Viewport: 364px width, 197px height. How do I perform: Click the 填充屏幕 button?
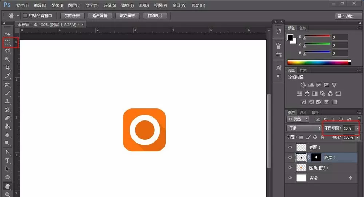[127, 16]
